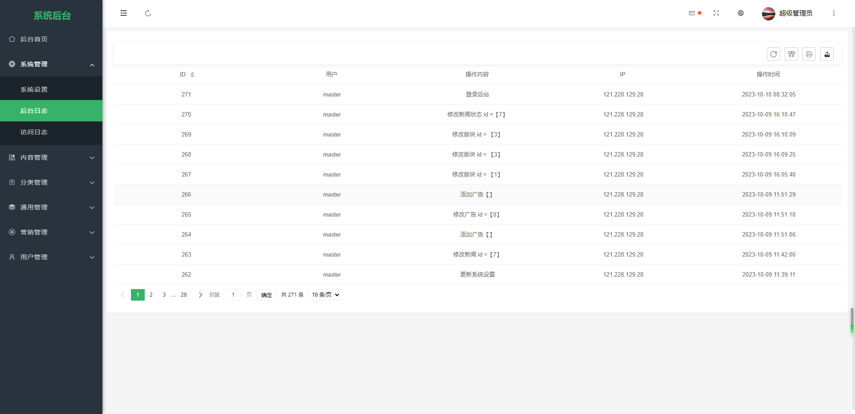855x414 pixels.
Task: Toggle fullscreen mode icon
Action: (x=716, y=13)
